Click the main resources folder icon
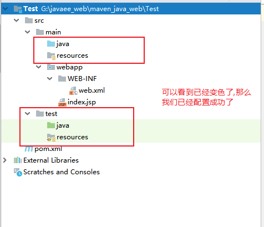This screenshot has height=227, width=264. click(x=51, y=56)
